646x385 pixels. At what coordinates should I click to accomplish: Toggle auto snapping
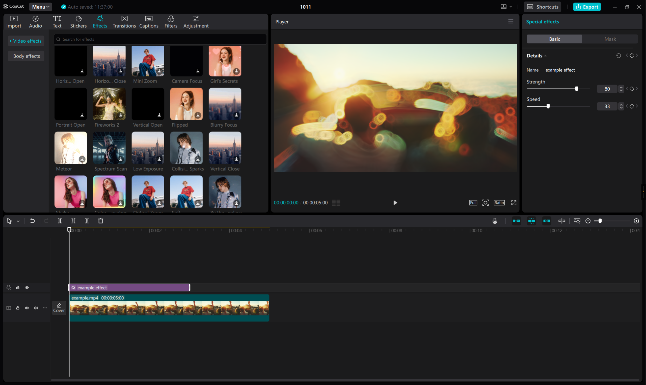click(x=531, y=221)
